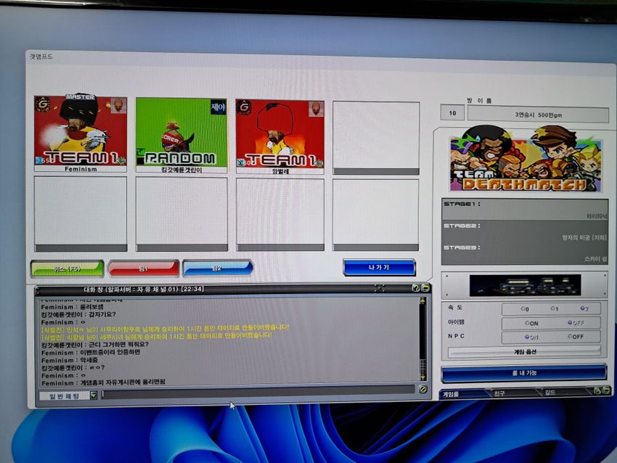
Task: Select speed option 0
Action: coord(525,309)
